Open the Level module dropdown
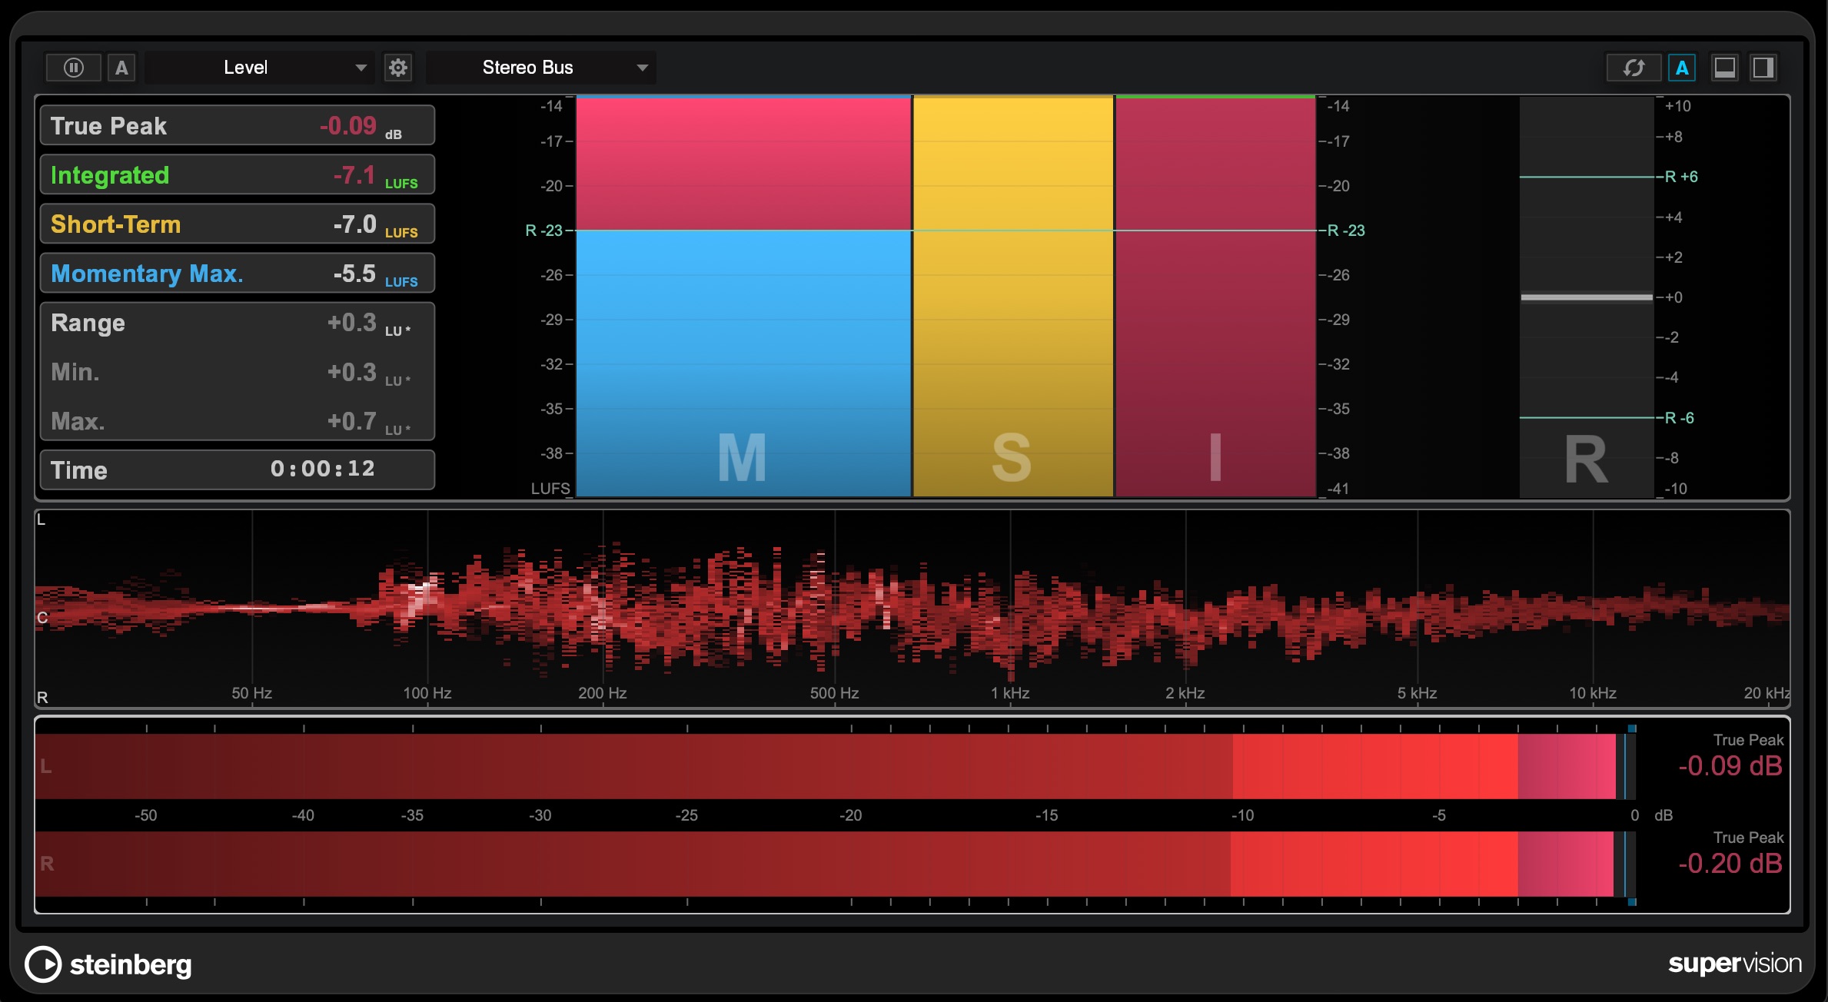1828x1002 pixels. pyautogui.click(x=260, y=68)
